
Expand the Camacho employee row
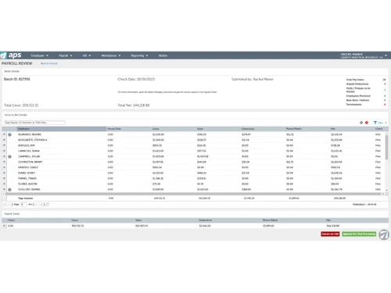4,151
